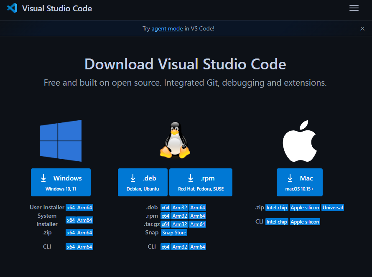
Task: Open the hamburger navigation menu
Action: pyautogui.click(x=354, y=8)
